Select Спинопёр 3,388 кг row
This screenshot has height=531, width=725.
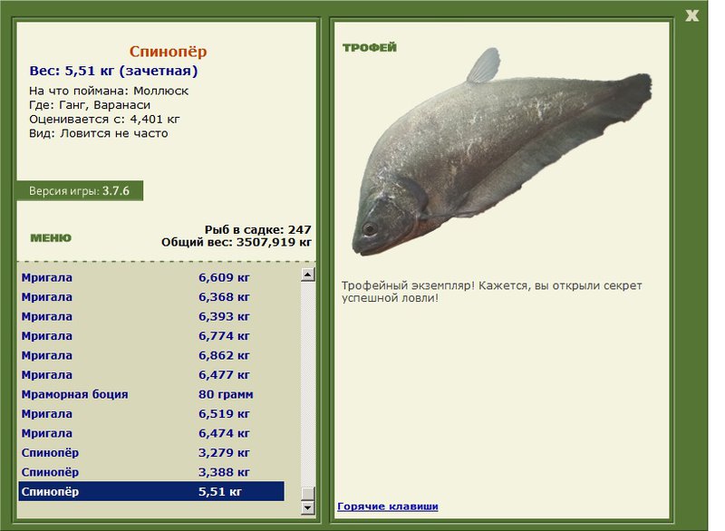pos(151,472)
